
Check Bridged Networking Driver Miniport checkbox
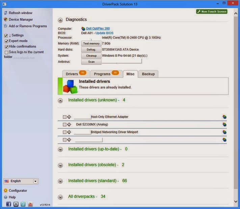tap(64, 132)
